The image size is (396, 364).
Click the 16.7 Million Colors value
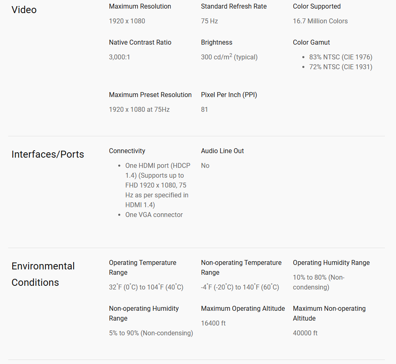tap(320, 21)
